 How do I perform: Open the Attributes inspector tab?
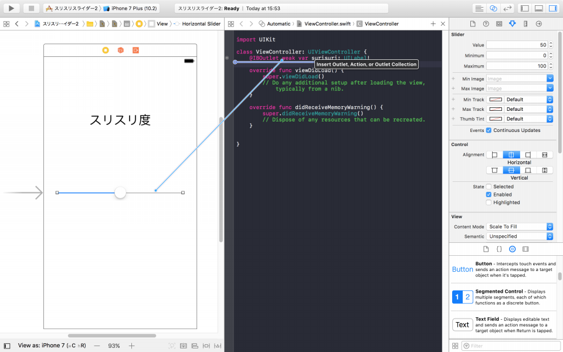click(x=513, y=23)
